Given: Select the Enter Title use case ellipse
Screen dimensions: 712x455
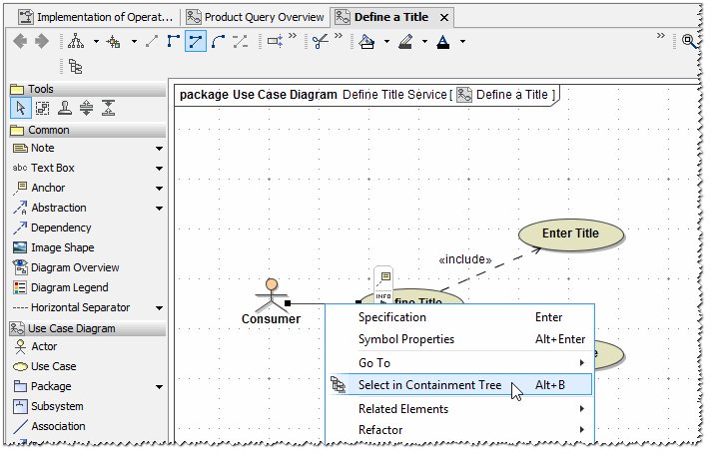Looking at the screenshot, I should [570, 233].
